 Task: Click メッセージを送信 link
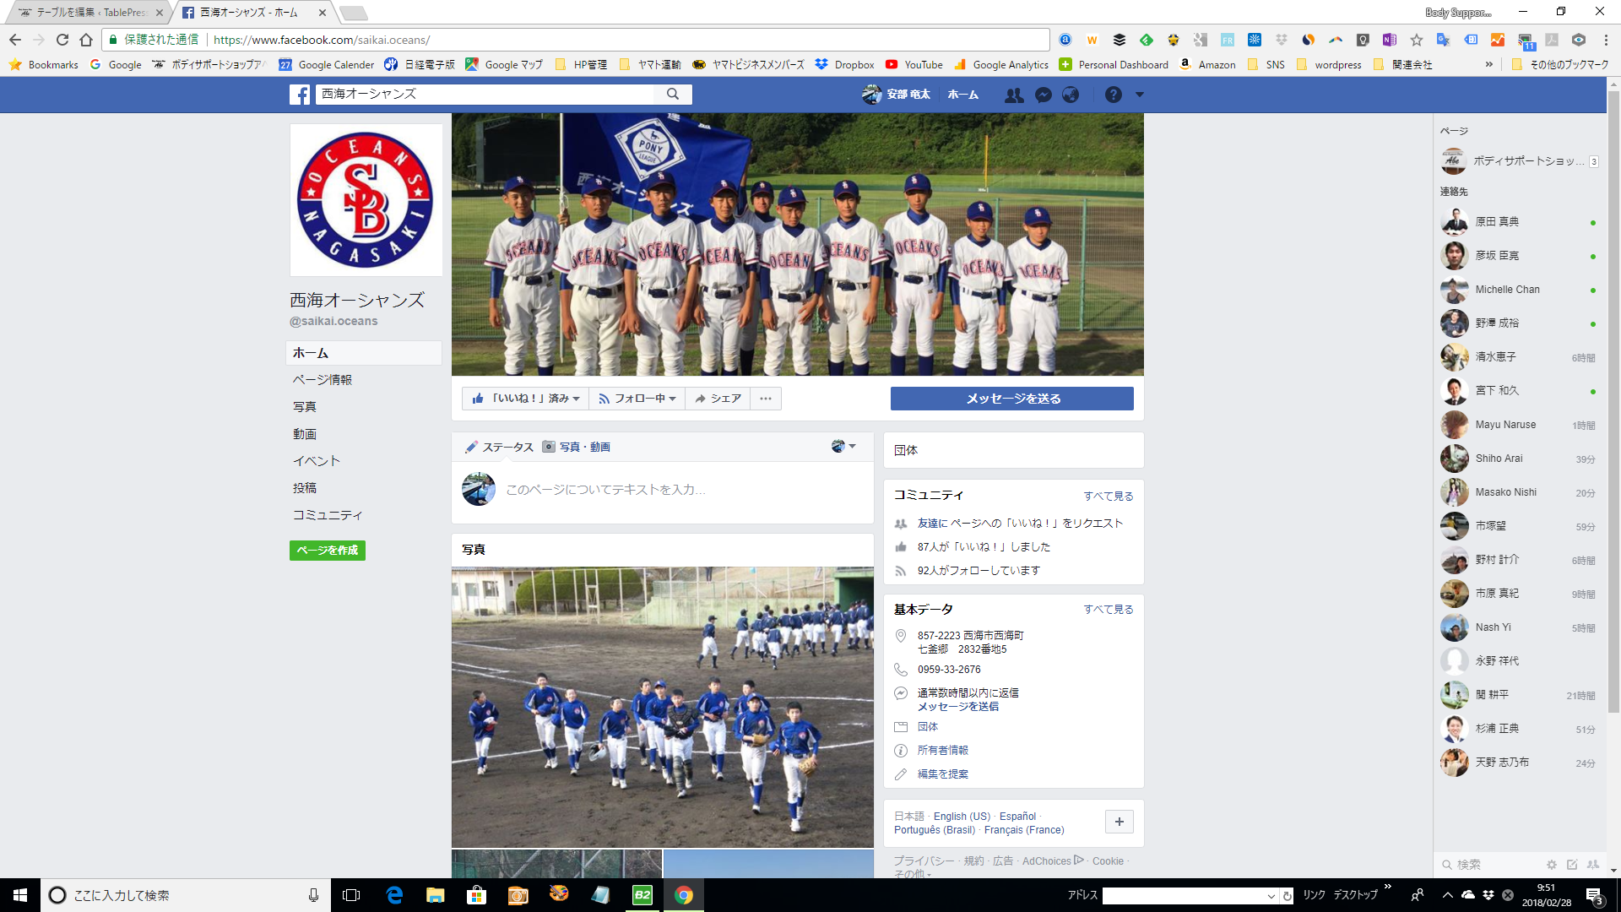(958, 707)
